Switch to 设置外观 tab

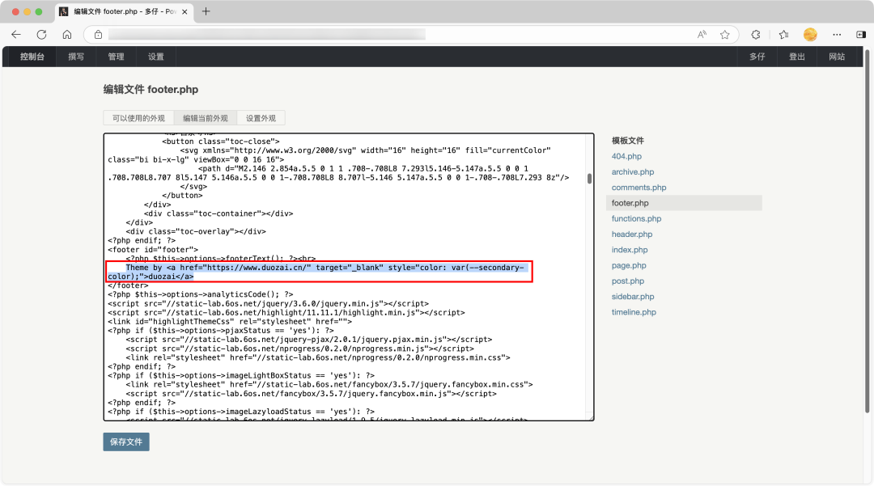point(261,118)
